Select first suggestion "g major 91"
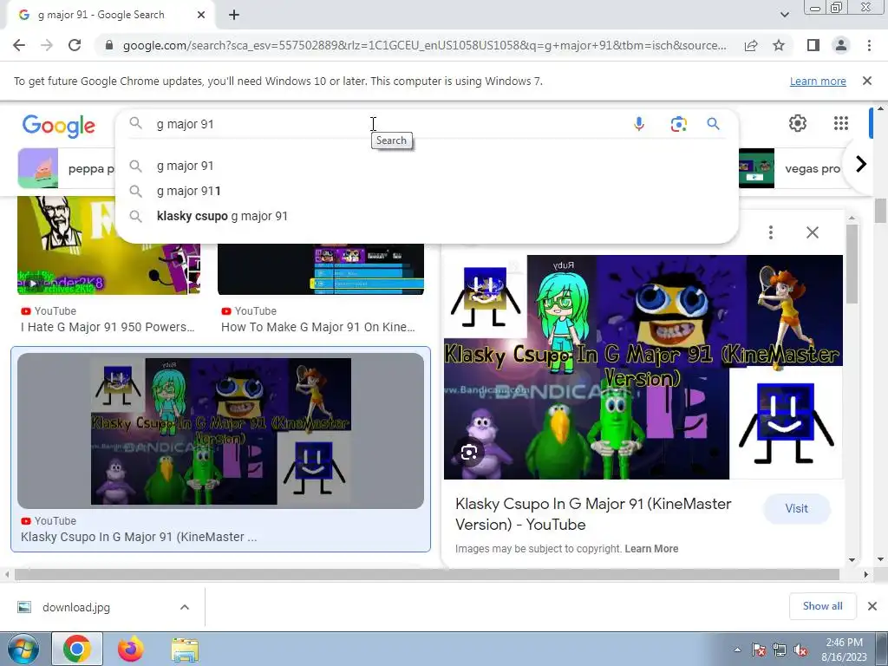 point(427,166)
